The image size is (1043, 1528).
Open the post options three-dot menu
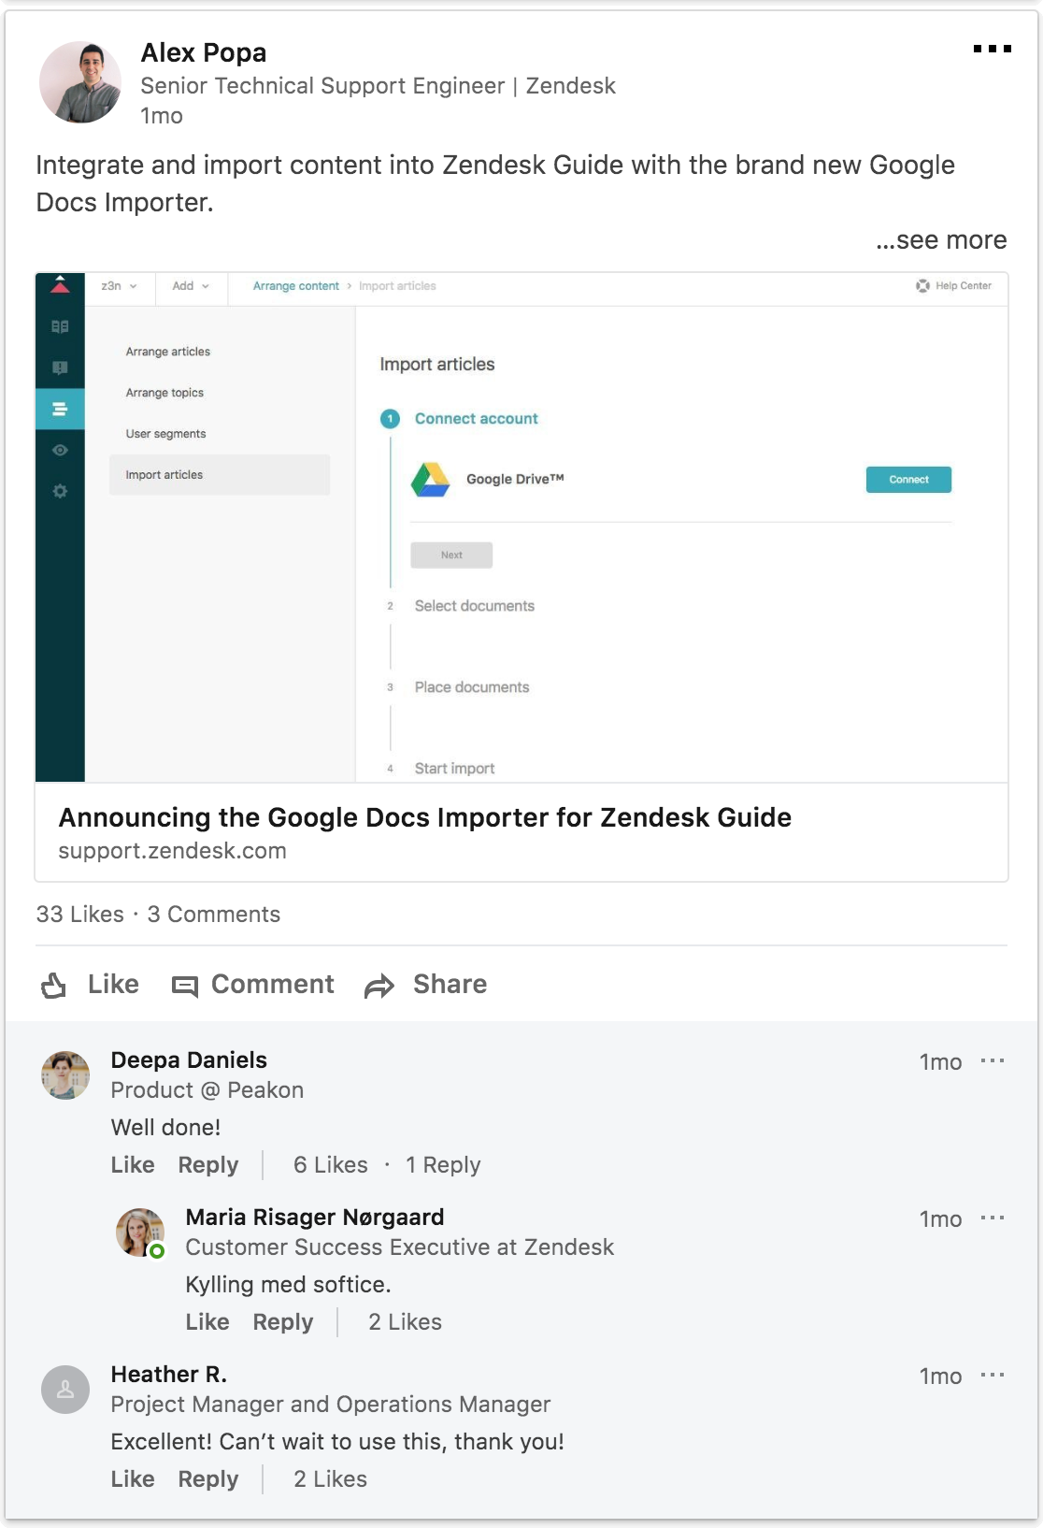pos(992,49)
